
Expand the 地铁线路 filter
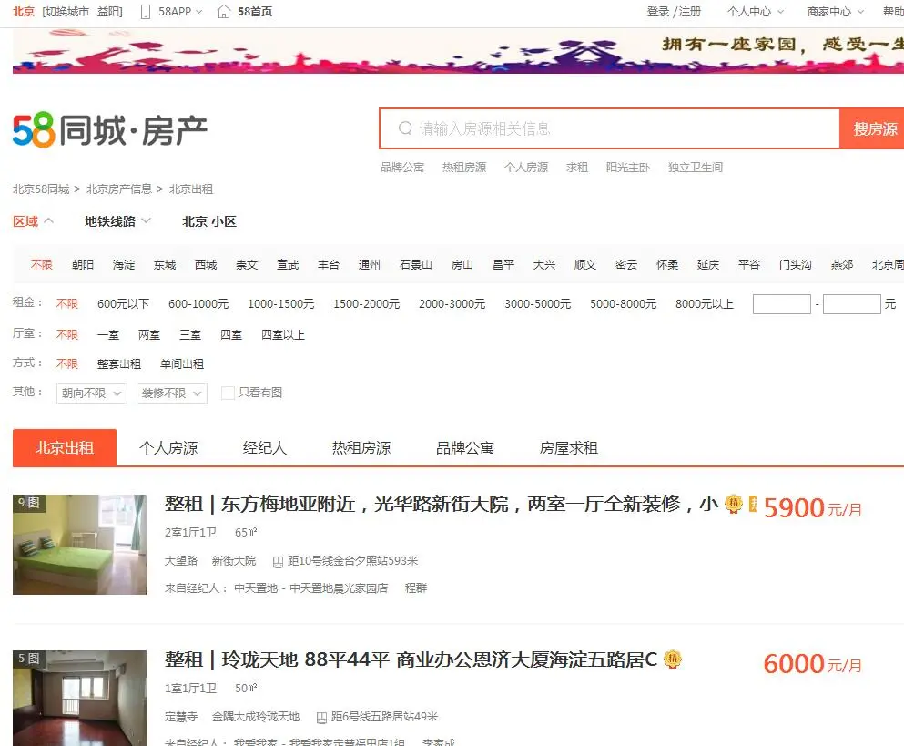117,221
